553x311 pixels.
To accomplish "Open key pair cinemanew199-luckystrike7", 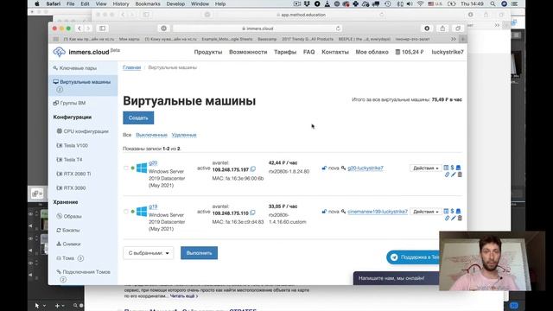I will pyautogui.click(x=377, y=212).
